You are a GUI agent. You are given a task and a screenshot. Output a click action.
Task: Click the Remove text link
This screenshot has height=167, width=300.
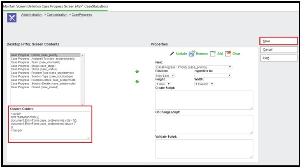(x=202, y=54)
